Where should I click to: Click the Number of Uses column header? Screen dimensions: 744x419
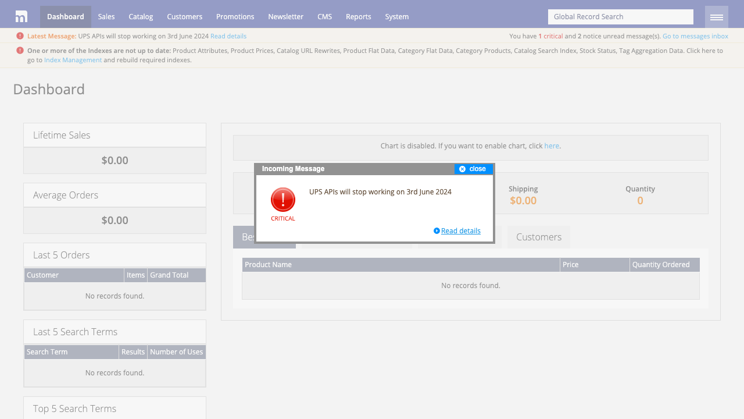click(177, 352)
